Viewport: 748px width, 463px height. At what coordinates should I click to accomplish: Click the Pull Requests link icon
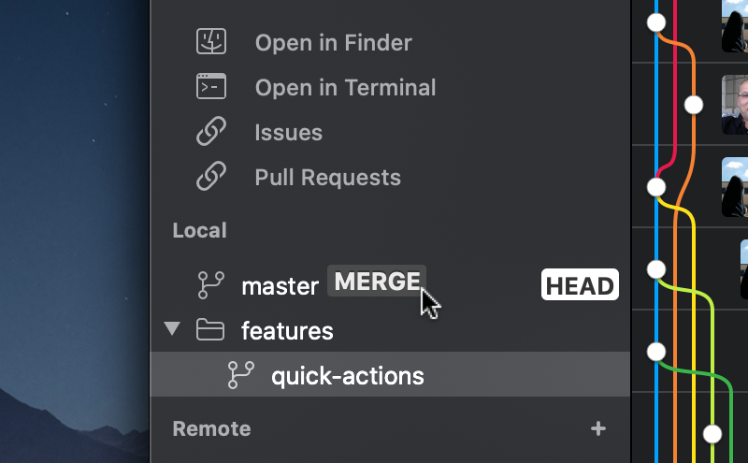coord(211,177)
